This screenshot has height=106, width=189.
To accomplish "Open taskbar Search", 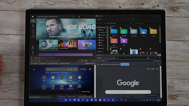I will (70, 100).
